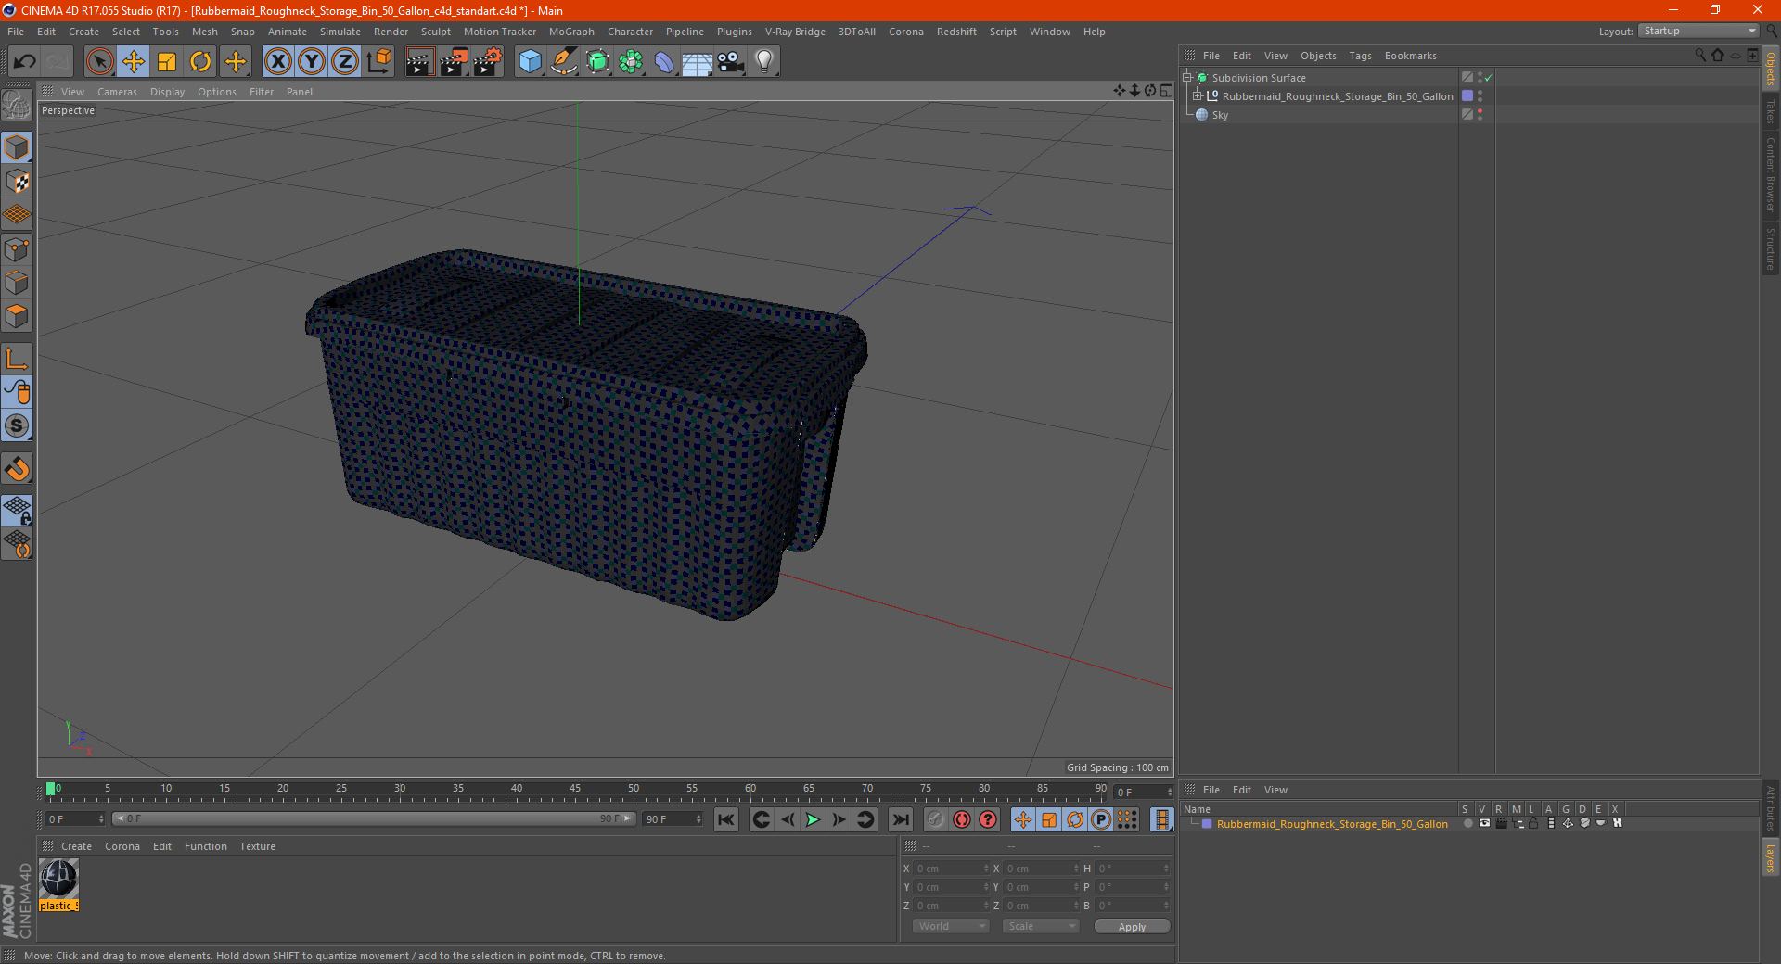
Task: Open the Structure side tab
Action: (1771, 249)
